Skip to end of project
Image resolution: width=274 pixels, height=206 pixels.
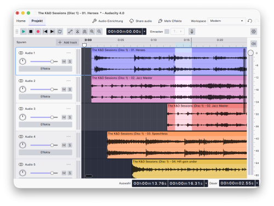[x=53, y=32]
